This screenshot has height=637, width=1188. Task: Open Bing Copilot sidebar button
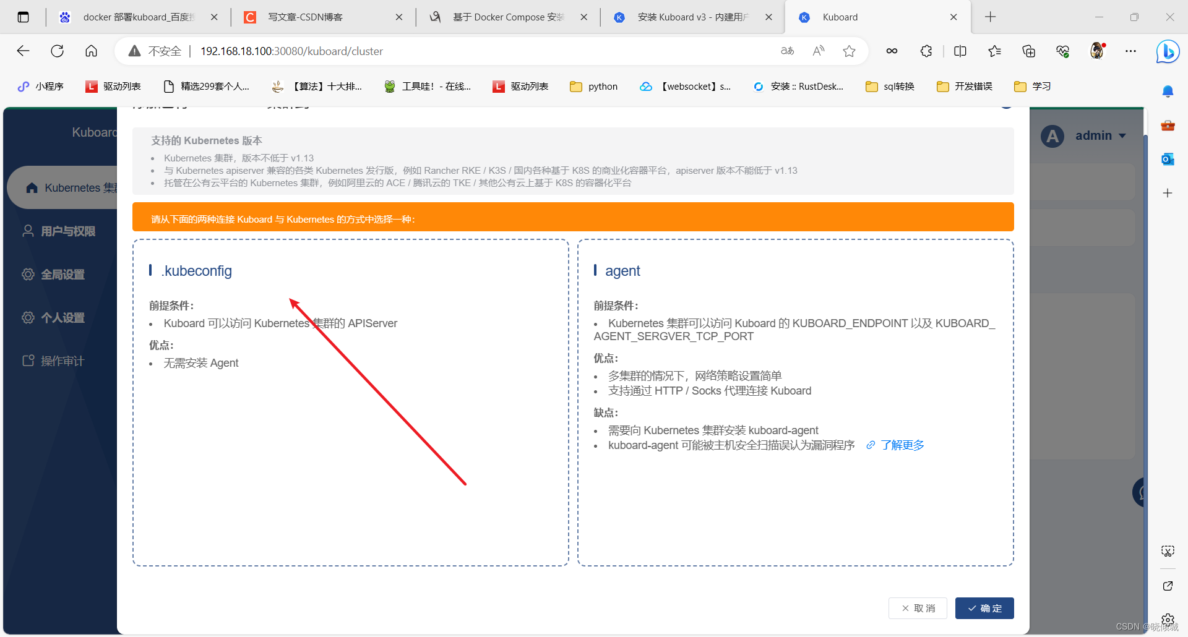pos(1168,51)
